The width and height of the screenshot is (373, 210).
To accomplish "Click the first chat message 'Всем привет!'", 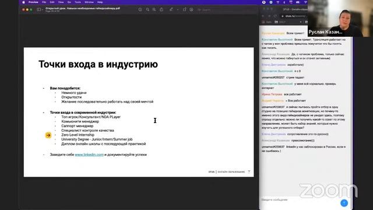I will (x=295, y=33).
